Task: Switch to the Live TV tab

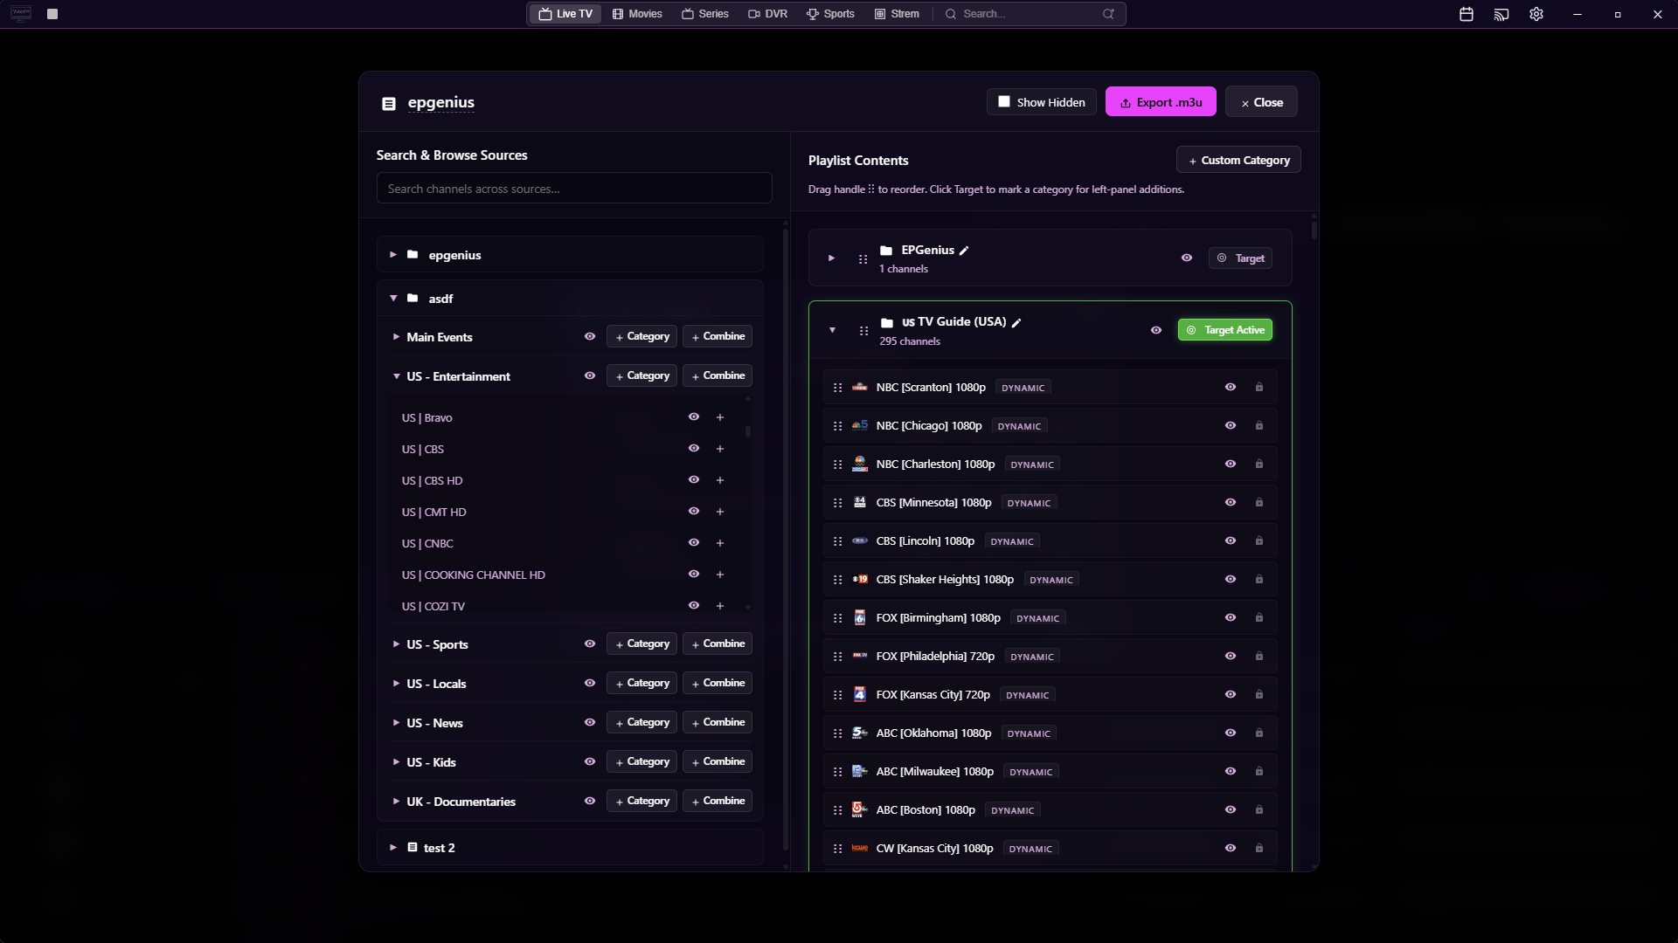Action: coord(565,14)
